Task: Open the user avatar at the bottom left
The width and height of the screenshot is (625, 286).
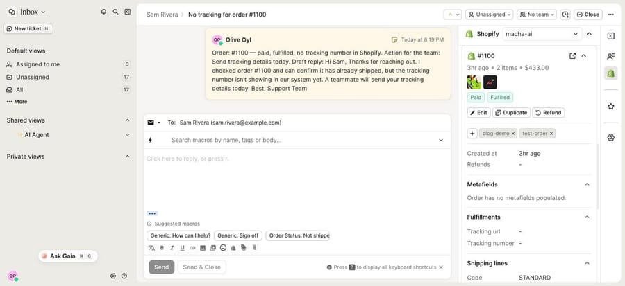Action: pos(12,276)
